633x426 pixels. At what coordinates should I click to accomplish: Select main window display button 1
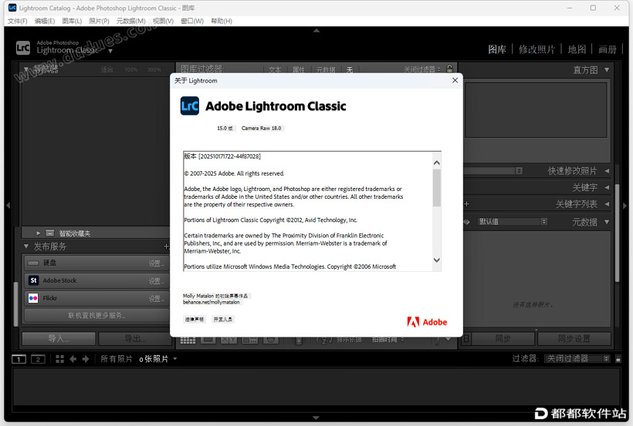click(19, 359)
